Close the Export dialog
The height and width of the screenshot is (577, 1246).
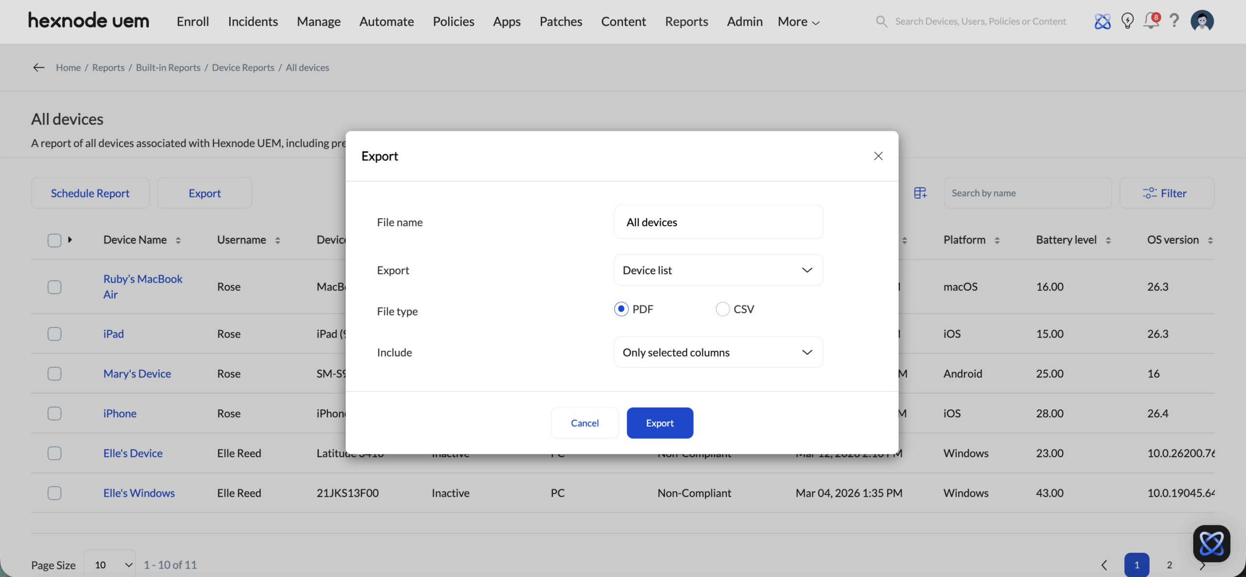pos(878,156)
